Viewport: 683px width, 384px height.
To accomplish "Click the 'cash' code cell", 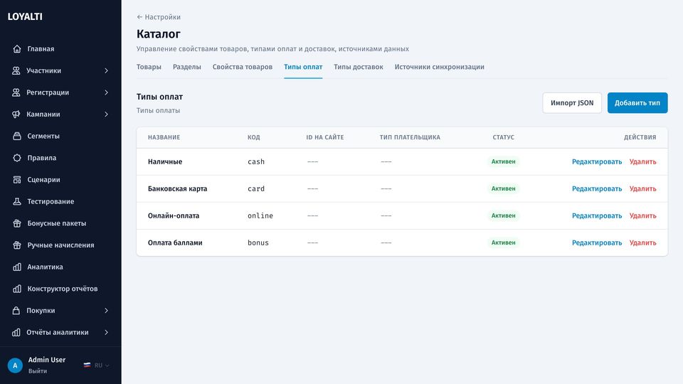I will [256, 161].
